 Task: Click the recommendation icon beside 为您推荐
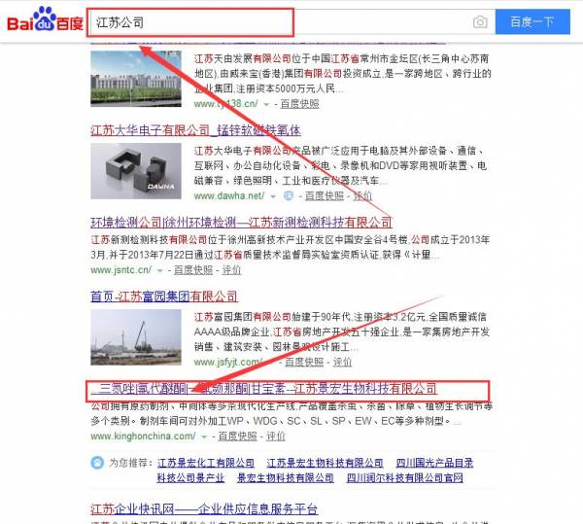[97, 463]
